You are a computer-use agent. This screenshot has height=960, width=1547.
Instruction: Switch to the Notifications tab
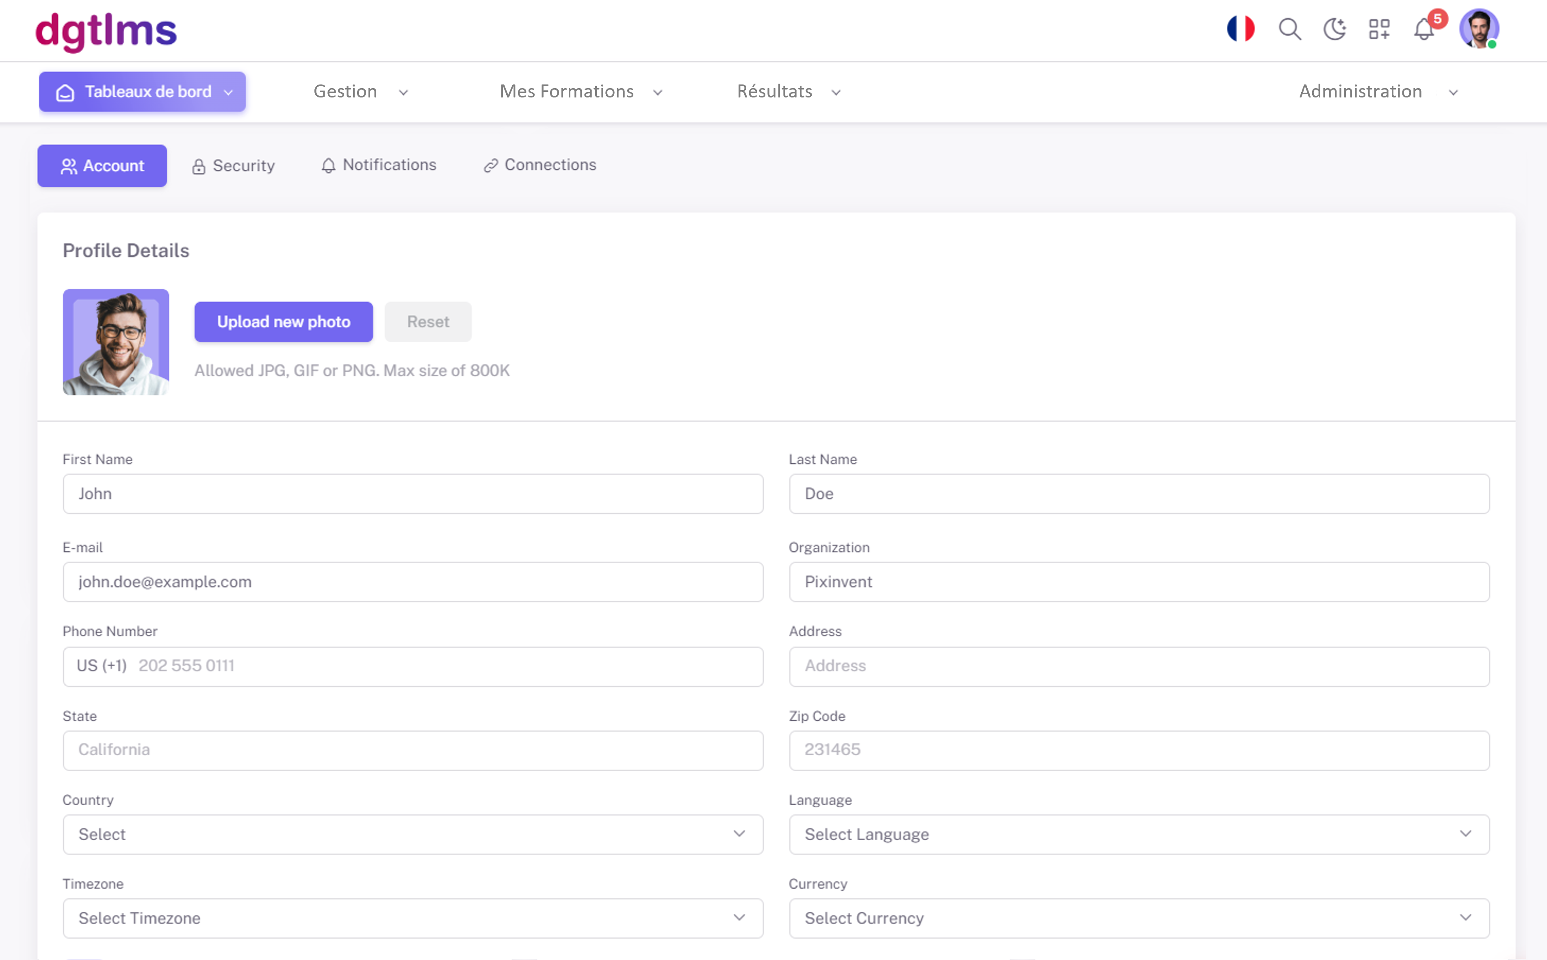[379, 165]
